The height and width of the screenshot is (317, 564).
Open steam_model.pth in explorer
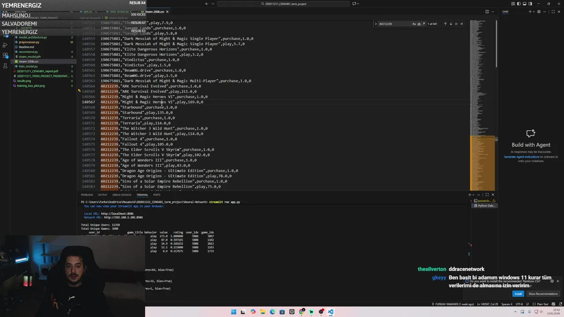coord(30,57)
